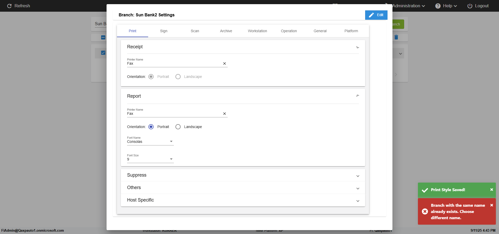Expand the Host Specific section
The width and height of the screenshot is (499, 234).
(x=243, y=200)
